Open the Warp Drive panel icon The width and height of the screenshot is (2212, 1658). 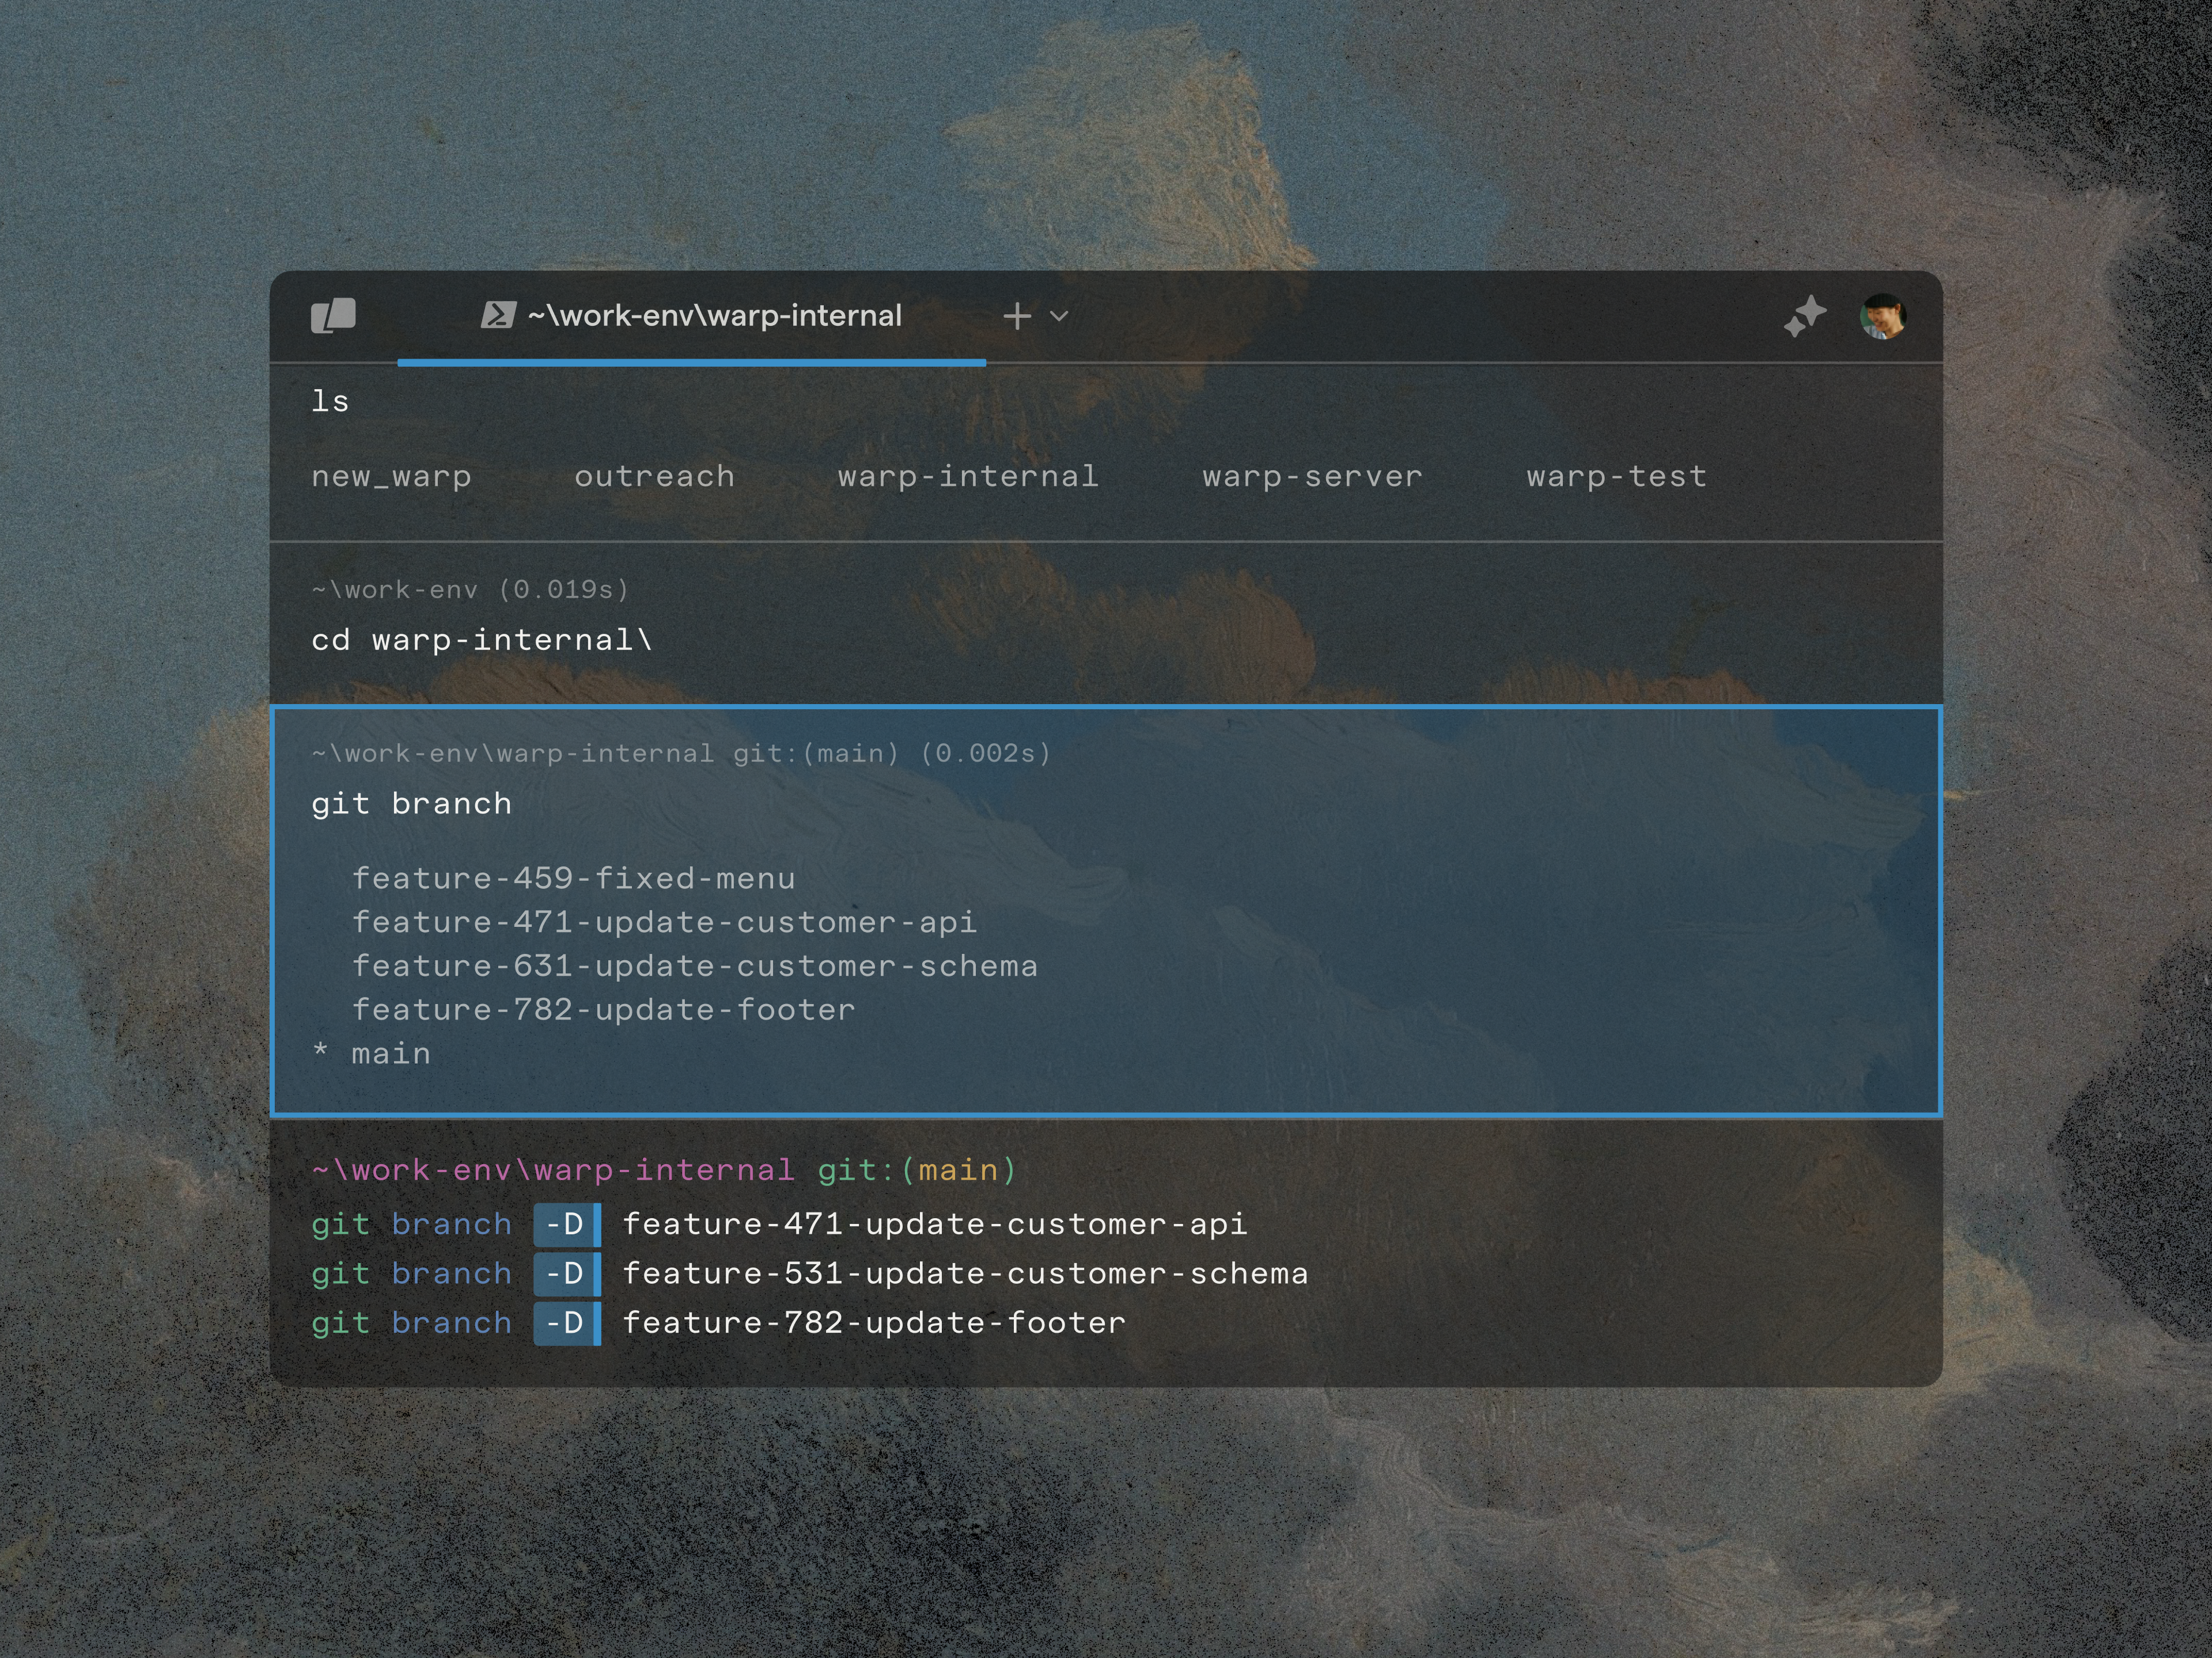click(x=333, y=316)
